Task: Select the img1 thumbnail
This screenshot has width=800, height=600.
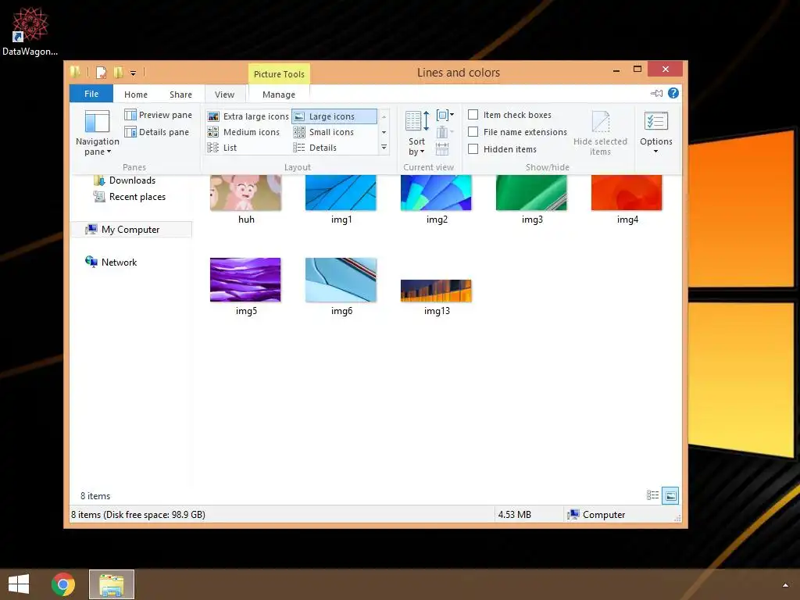Action: point(341,192)
